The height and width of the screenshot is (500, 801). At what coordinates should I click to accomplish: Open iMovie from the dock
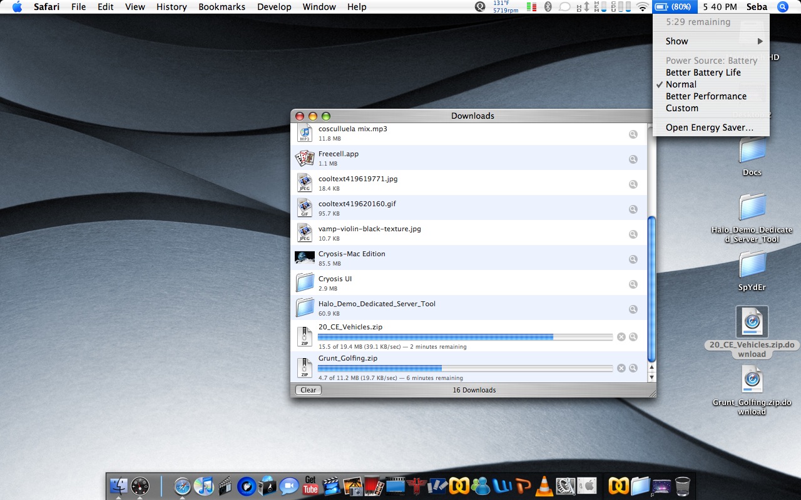coord(331,486)
